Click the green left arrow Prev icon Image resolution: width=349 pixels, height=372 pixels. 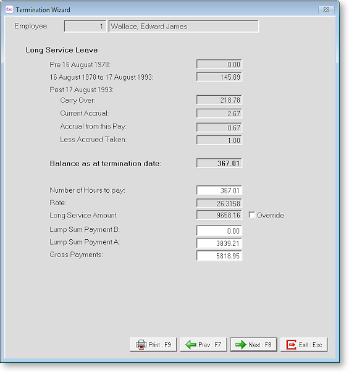[x=191, y=344]
